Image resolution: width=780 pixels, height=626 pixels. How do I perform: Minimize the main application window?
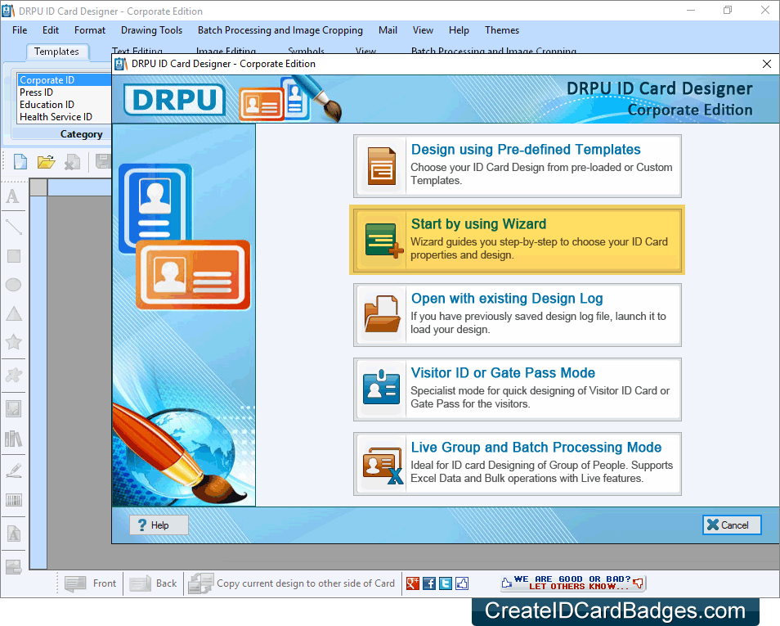point(691,11)
